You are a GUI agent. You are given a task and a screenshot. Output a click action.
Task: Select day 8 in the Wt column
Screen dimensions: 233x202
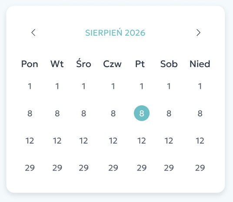pyautogui.click(x=57, y=114)
